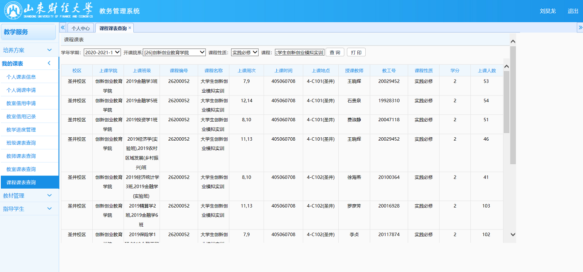Viewport: 583px width, 272px height.
Task: Switch to the 个人中心 tab
Action: point(81,28)
